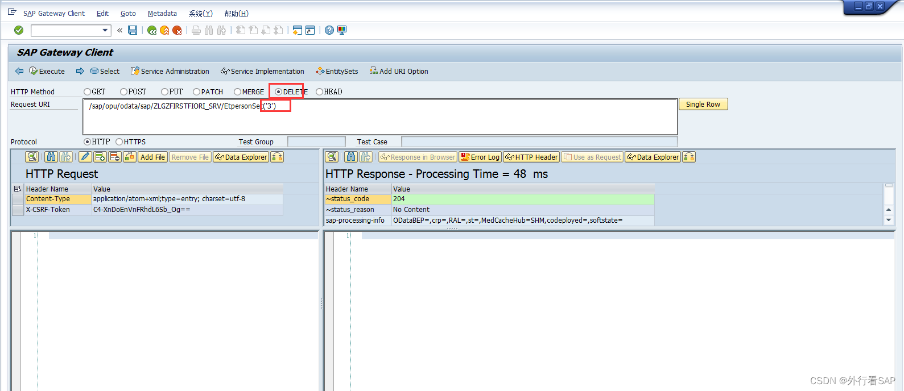Screen dimensions: 904x391
Task: Click Data Explorer in HTTP Response toolbar
Action: point(653,157)
